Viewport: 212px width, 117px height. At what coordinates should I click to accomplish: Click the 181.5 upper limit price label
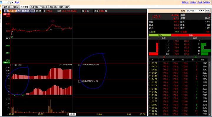(x=6, y=14)
